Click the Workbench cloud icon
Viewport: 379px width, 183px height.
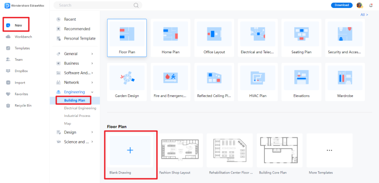(x=8, y=37)
